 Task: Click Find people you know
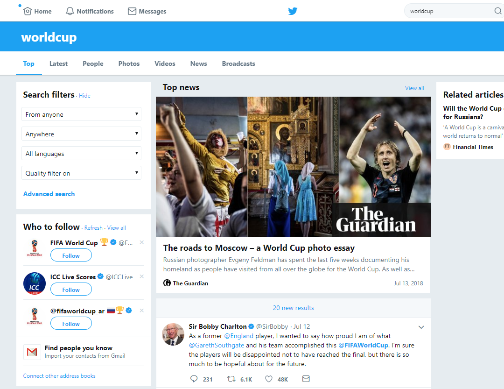[x=78, y=348]
